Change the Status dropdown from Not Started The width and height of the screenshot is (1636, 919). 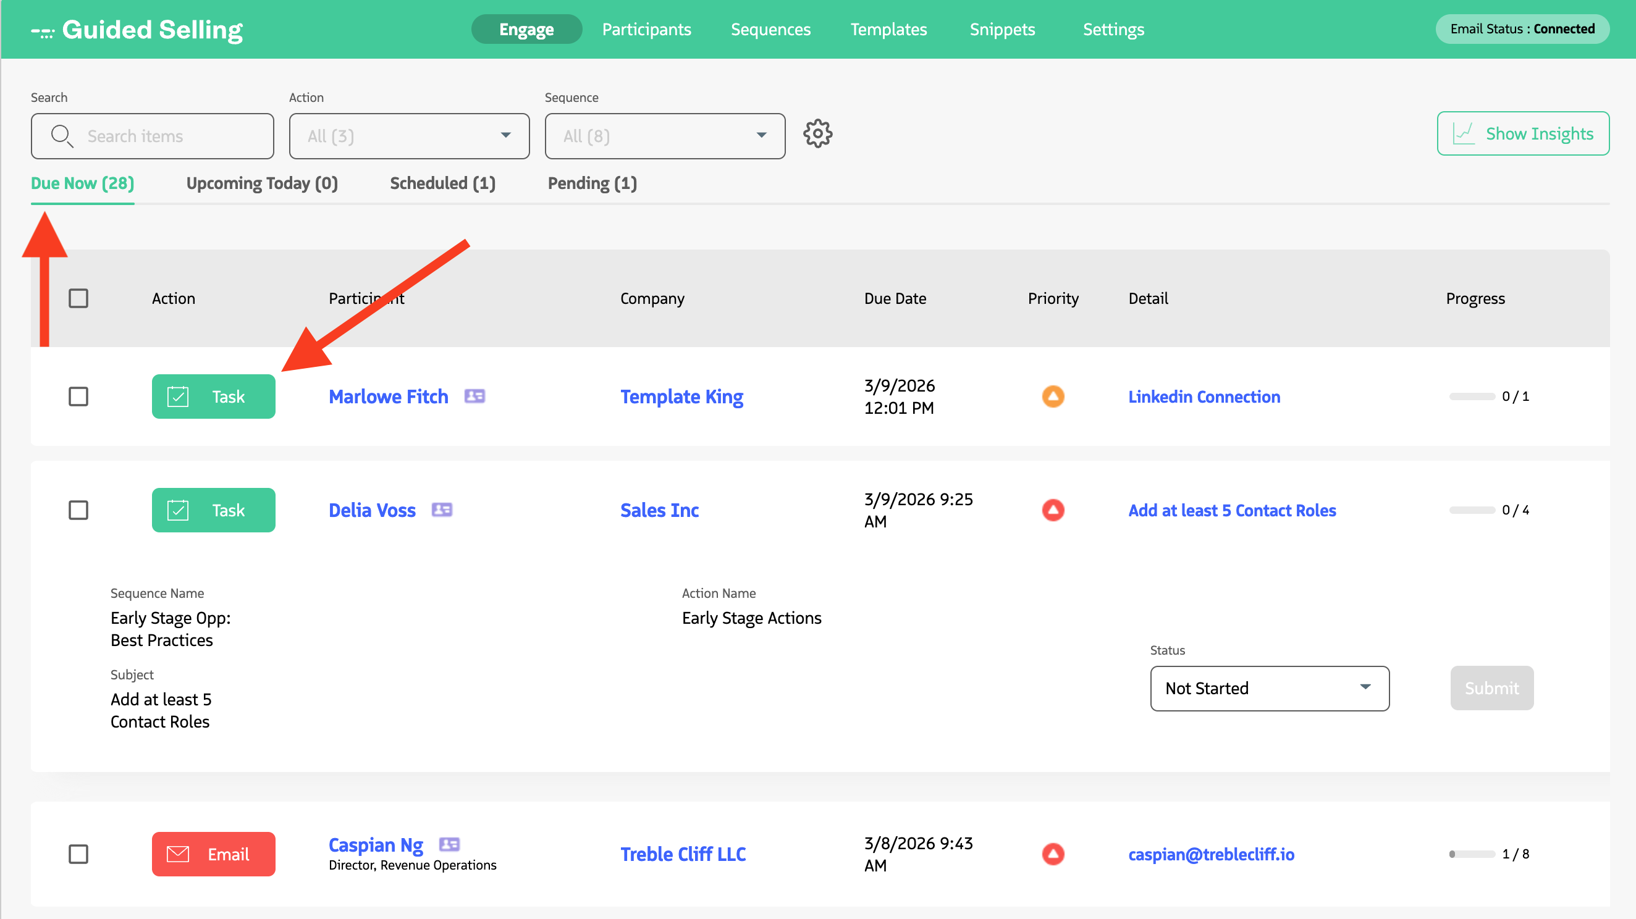pyautogui.click(x=1269, y=689)
